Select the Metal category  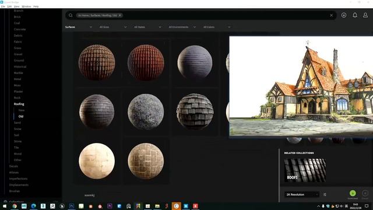point(17,79)
